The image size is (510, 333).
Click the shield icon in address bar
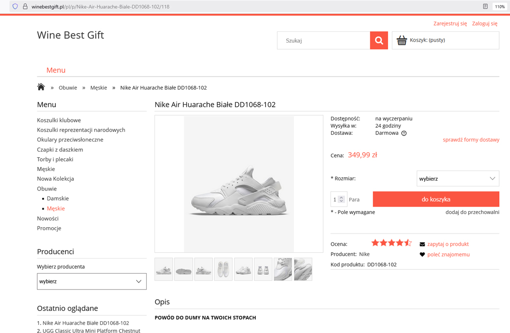tap(15, 6)
